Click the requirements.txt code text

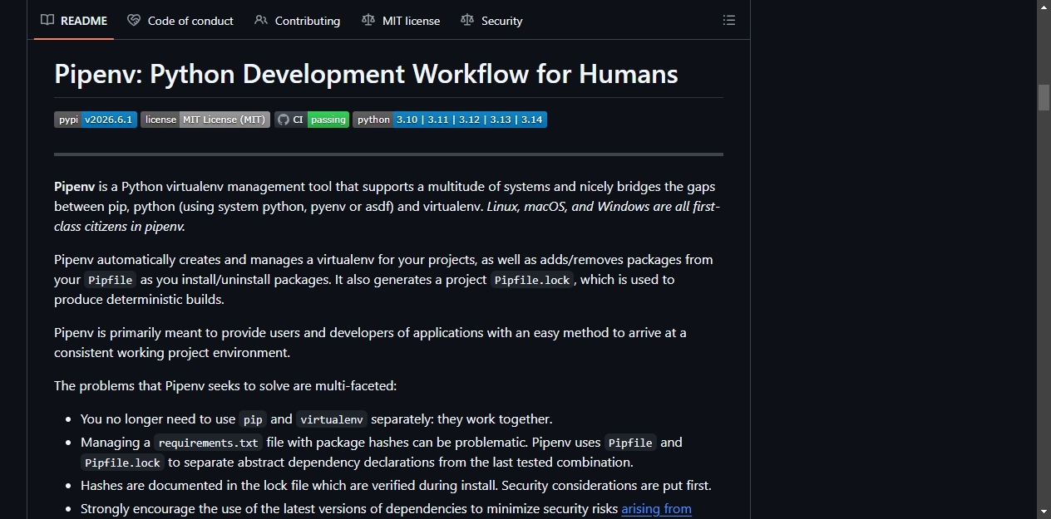(x=208, y=443)
